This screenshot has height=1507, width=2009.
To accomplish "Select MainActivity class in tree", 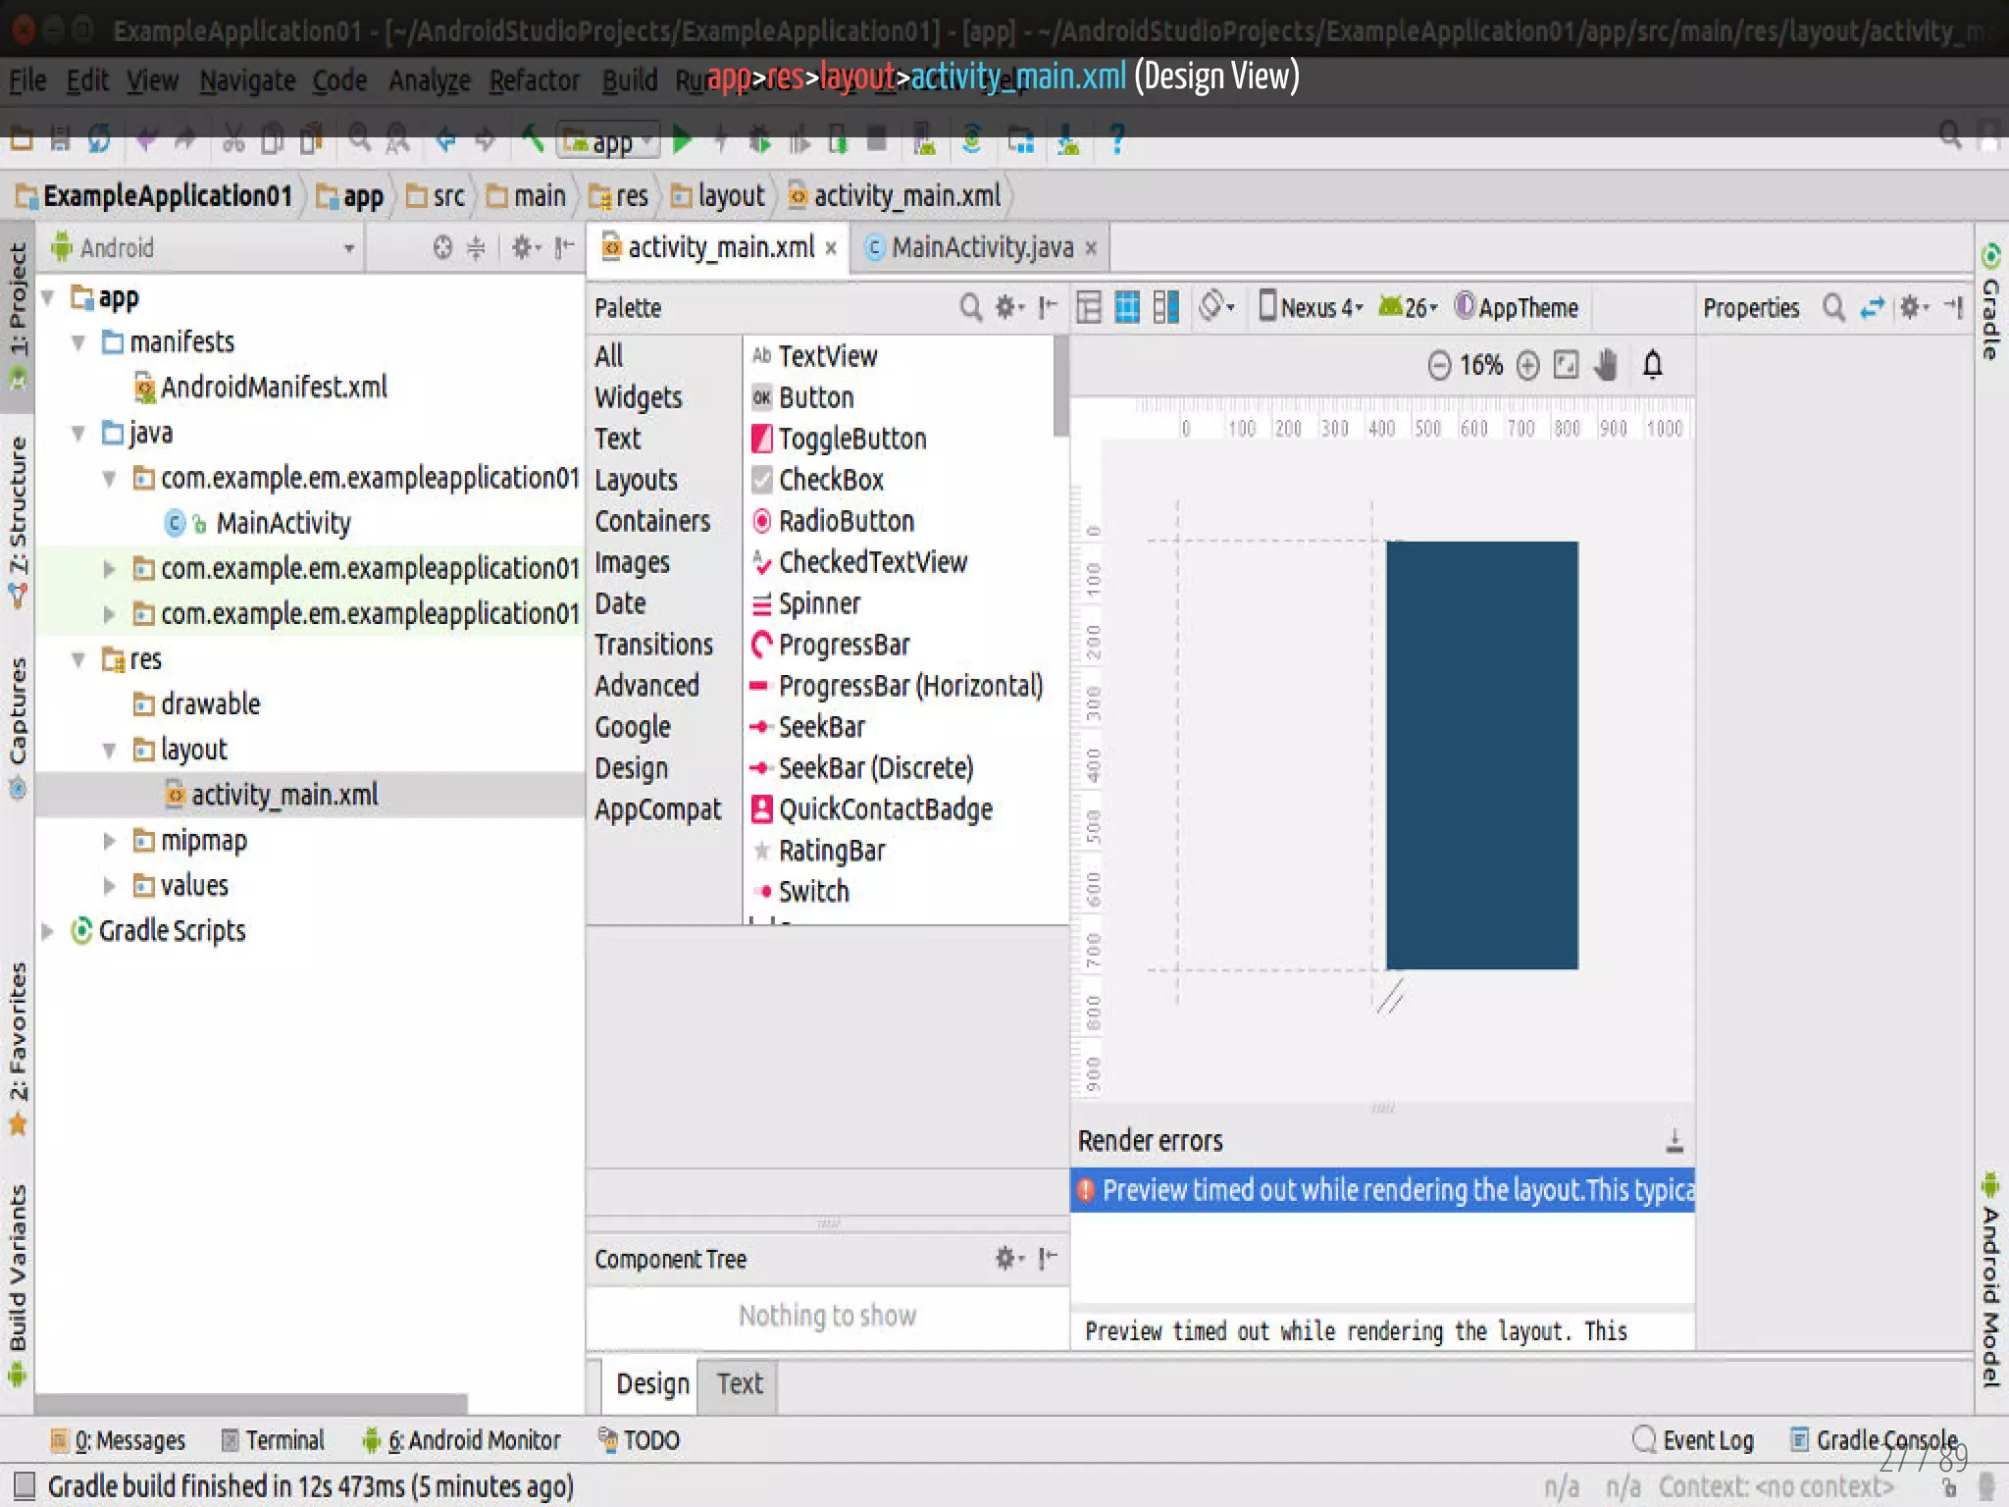I will (x=259, y=523).
